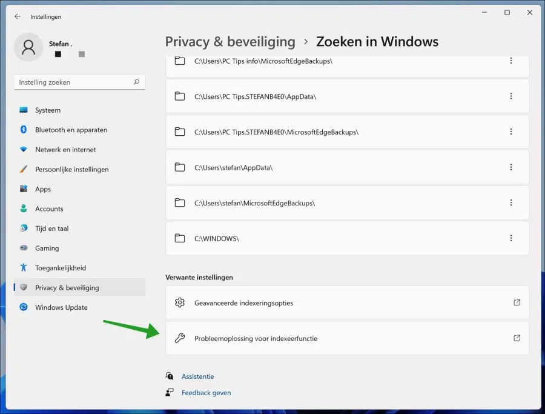
Task: Open more options for PC Tips info\MicrosoftEdgeBackups
Action: [511, 61]
